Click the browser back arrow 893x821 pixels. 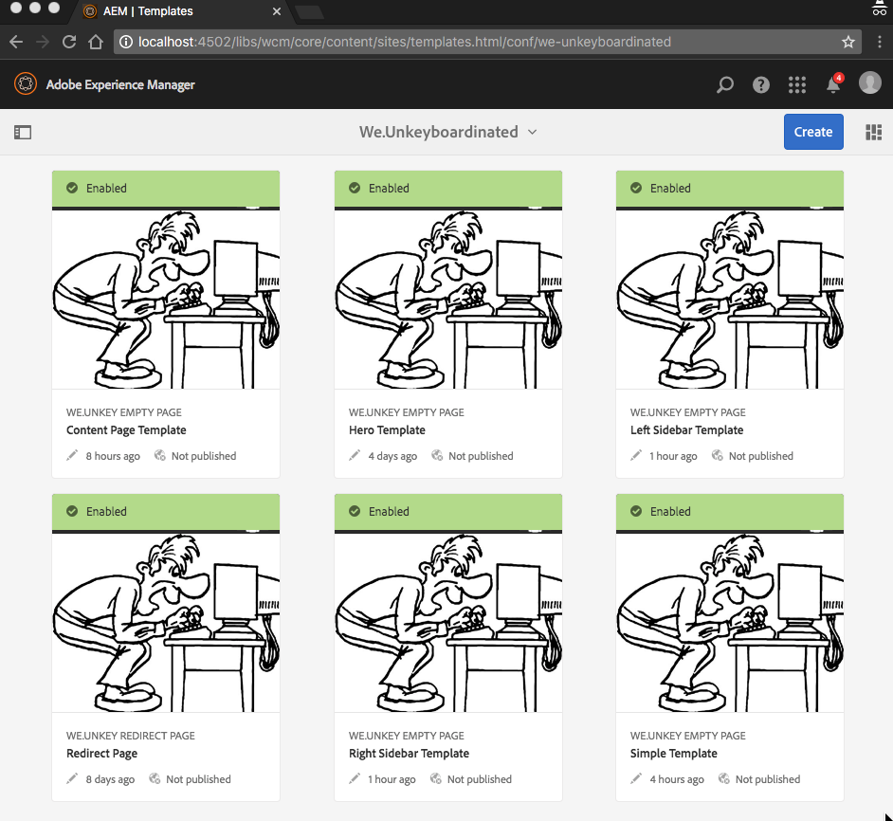click(x=16, y=42)
